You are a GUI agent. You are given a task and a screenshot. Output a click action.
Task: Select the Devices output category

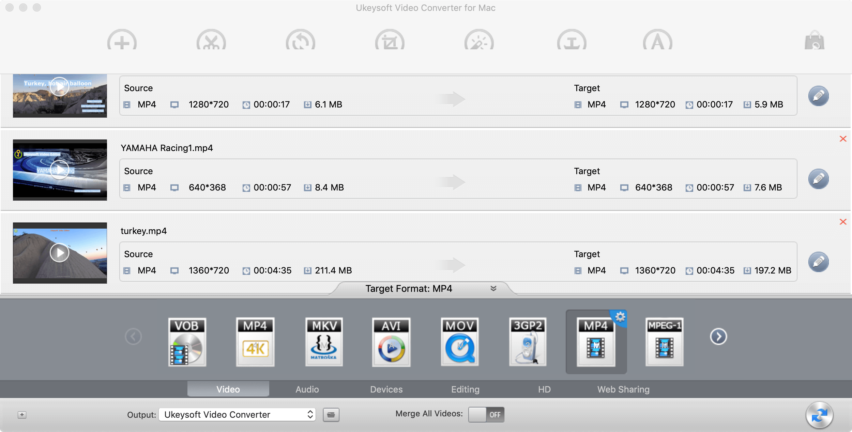pyautogui.click(x=386, y=388)
